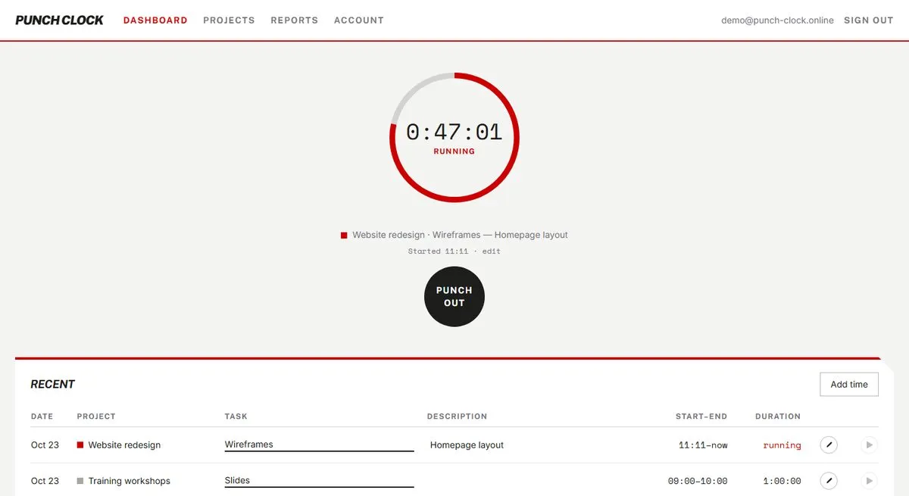Image resolution: width=909 pixels, height=496 pixels.
Task: Add time with the Add time button
Action: coord(849,385)
